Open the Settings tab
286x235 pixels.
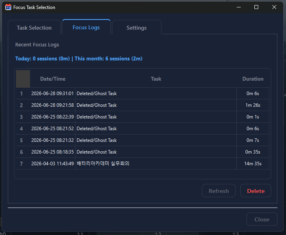(x=137, y=28)
